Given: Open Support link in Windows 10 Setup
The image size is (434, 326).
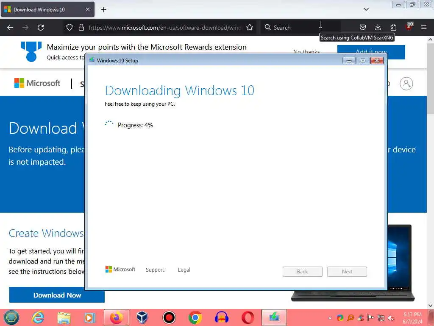Looking at the screenshot, I should pos(155,270).
